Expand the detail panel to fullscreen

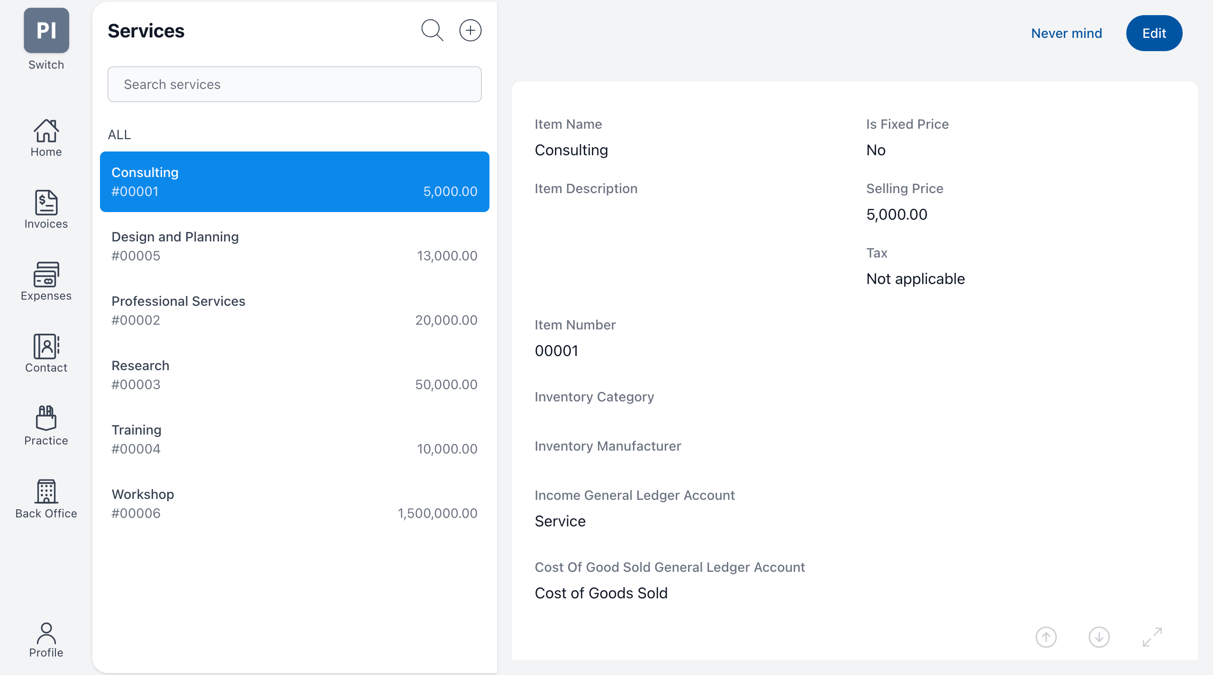click(x=1152, y=637)
